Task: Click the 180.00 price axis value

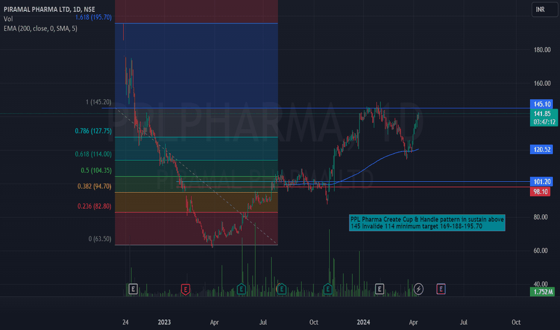Action: (542, 50)
